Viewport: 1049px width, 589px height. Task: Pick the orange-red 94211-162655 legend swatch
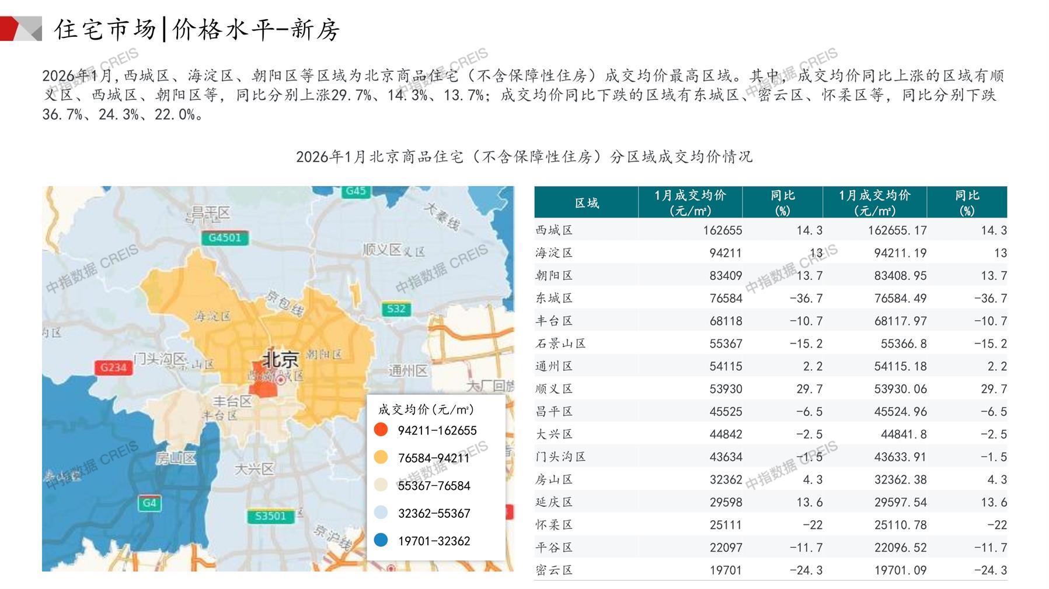pyautogui.click(x=381, y=430)
